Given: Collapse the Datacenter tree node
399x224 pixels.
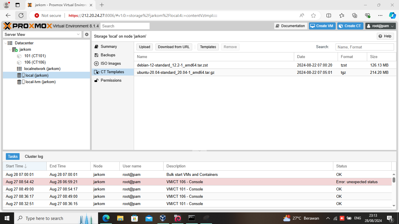Looking at the screenshot, I should click(x=6, y=43).
